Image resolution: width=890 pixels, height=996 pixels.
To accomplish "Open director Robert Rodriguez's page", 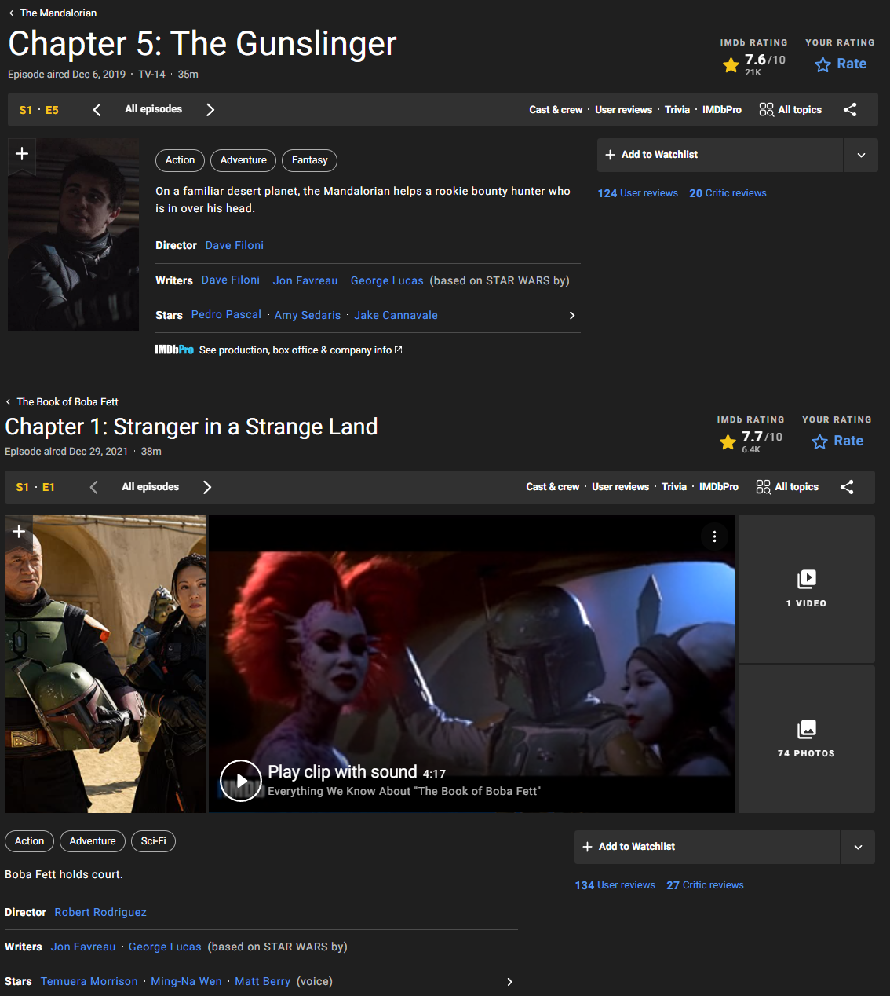I will pos(100,912).
